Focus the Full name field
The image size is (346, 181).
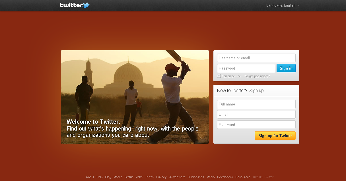(x=256, y=104)
